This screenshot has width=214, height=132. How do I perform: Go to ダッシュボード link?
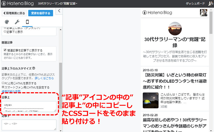[195, 4]
